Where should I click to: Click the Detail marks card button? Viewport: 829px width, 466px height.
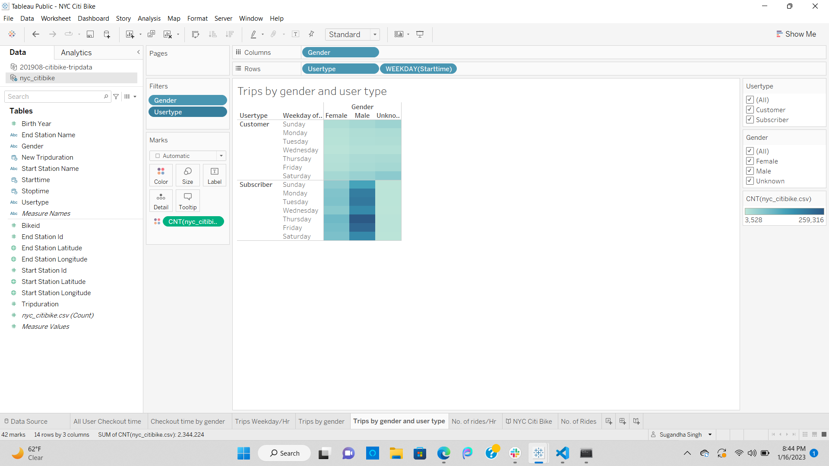click(161, 201)
